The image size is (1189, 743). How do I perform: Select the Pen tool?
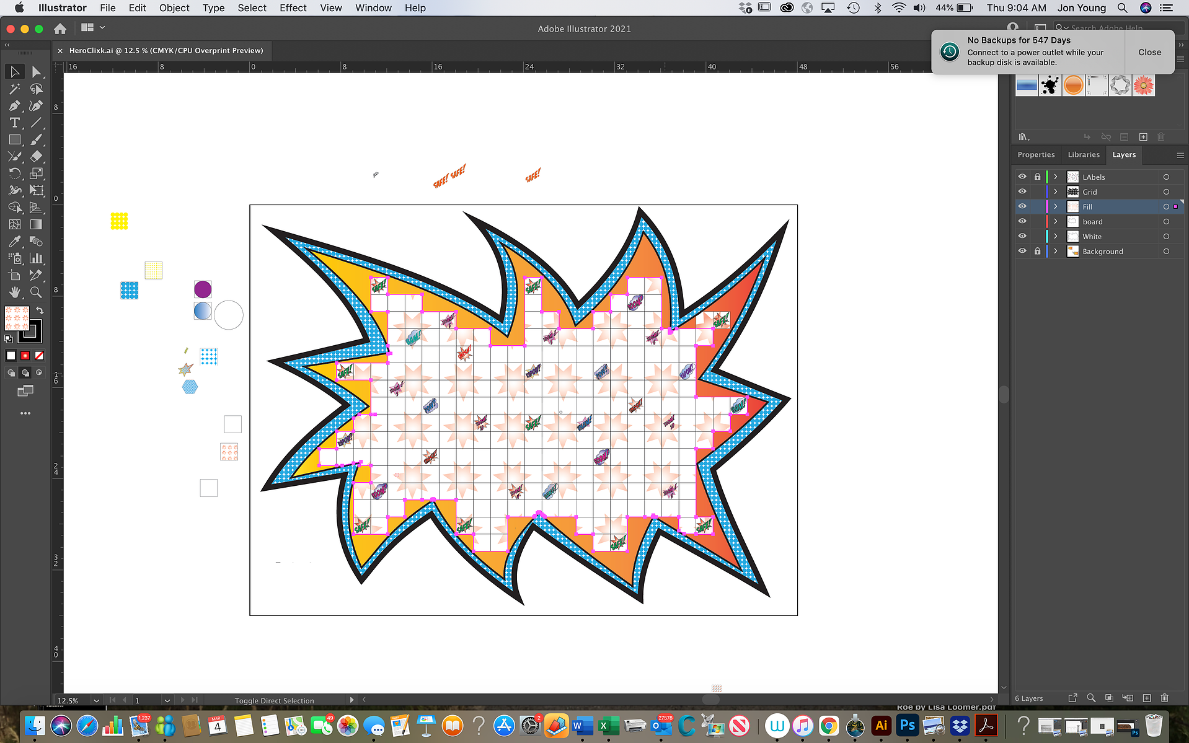(x=15, y=106)
